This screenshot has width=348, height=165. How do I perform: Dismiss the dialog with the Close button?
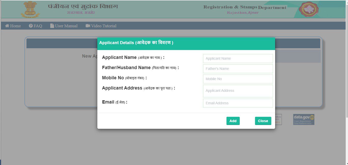pyautogui.click(x=263, y=121)
